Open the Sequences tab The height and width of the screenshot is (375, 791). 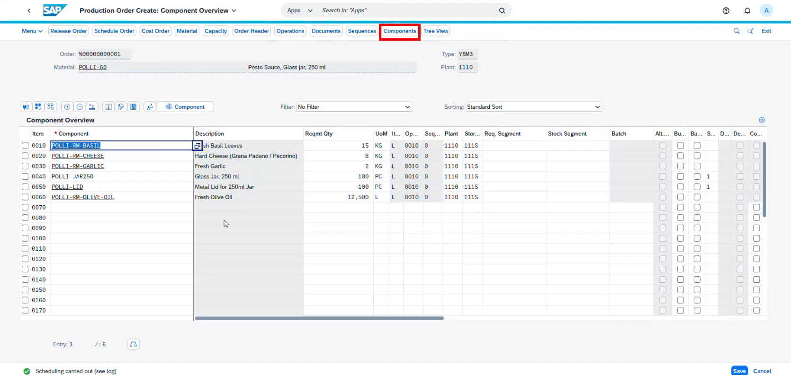click(362, 31)
